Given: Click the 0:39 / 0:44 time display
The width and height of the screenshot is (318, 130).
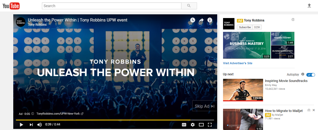Looking at the screenshot, I should pos(53,124).
